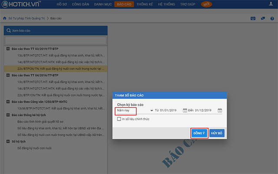
Task: Edit the Đến date 31/12/2019 field
Action: (x=203, y=110)
